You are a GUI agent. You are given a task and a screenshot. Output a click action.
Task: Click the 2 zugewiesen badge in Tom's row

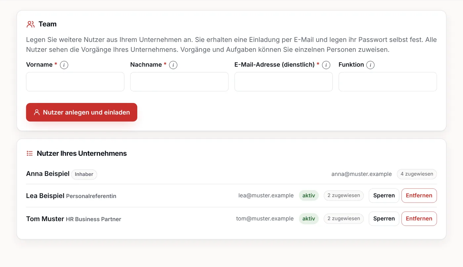tap(344, 218)
